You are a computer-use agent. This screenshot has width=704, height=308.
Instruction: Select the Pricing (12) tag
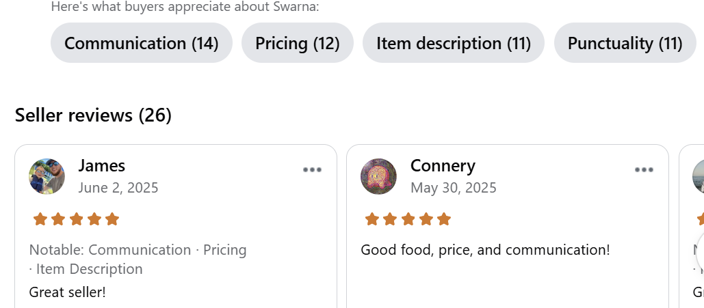298,43
